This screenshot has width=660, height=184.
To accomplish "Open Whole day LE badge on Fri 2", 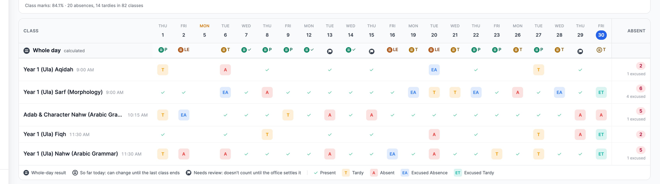I will click(184, 50).
